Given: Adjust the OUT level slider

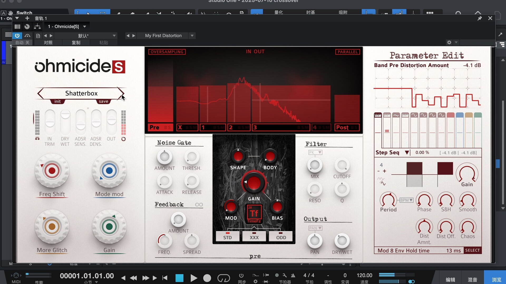Looking at the screenshot, I should click(x=111, y=122).
